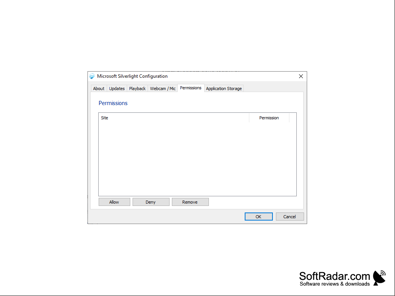395x296 pixels.
Task: Sort by the Site column header
Action: (x=174, y=118)
